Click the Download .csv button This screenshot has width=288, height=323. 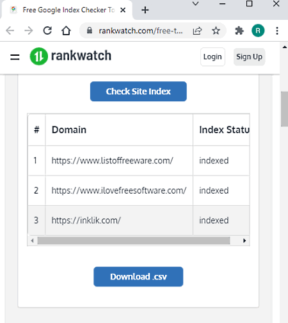point(138,277)
